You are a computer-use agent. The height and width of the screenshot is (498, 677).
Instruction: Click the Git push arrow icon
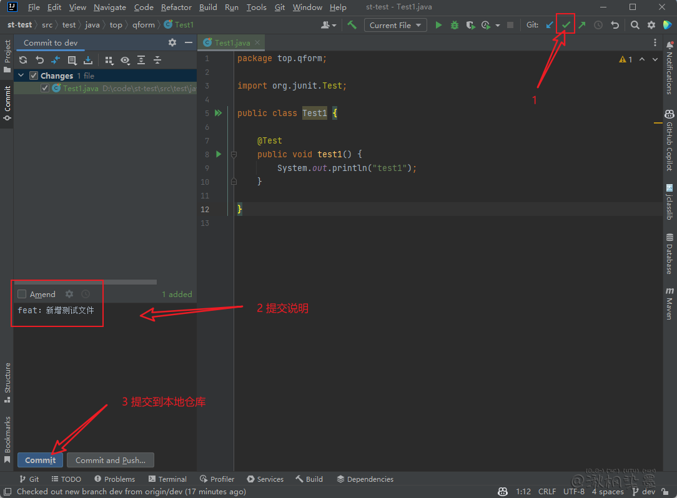(x=582, y=25)
